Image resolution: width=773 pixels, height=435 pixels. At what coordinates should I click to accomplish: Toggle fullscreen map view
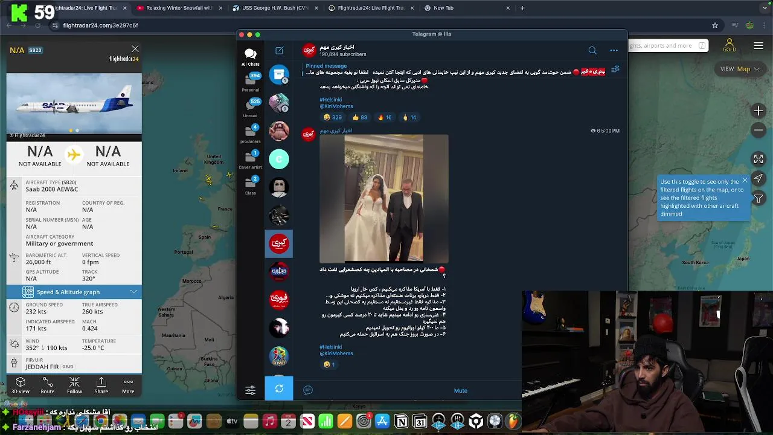[759, 159]
